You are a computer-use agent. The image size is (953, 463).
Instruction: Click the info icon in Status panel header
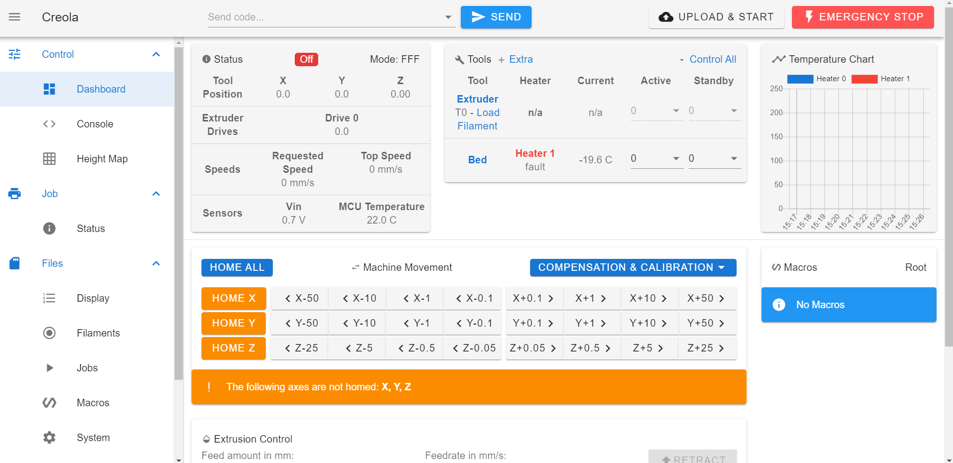tap(206, 59)
